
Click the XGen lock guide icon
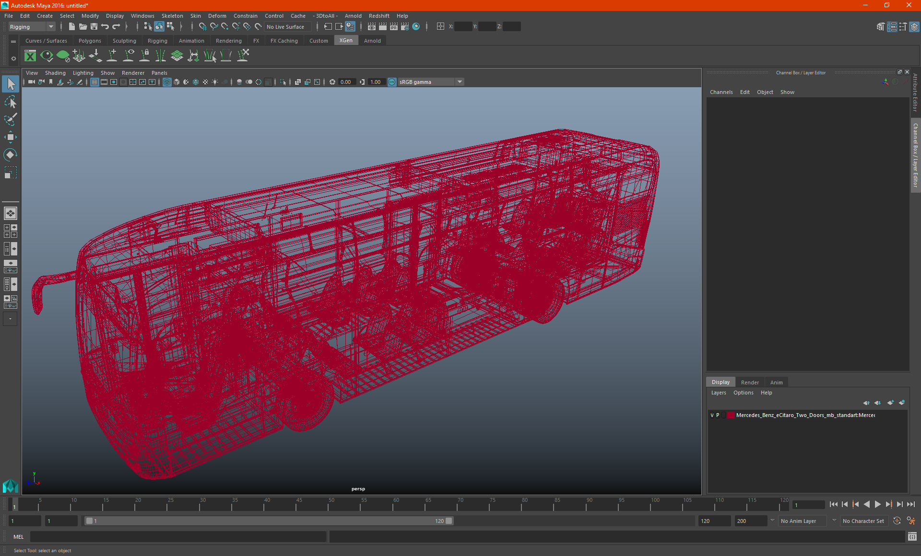coord(144,56)
